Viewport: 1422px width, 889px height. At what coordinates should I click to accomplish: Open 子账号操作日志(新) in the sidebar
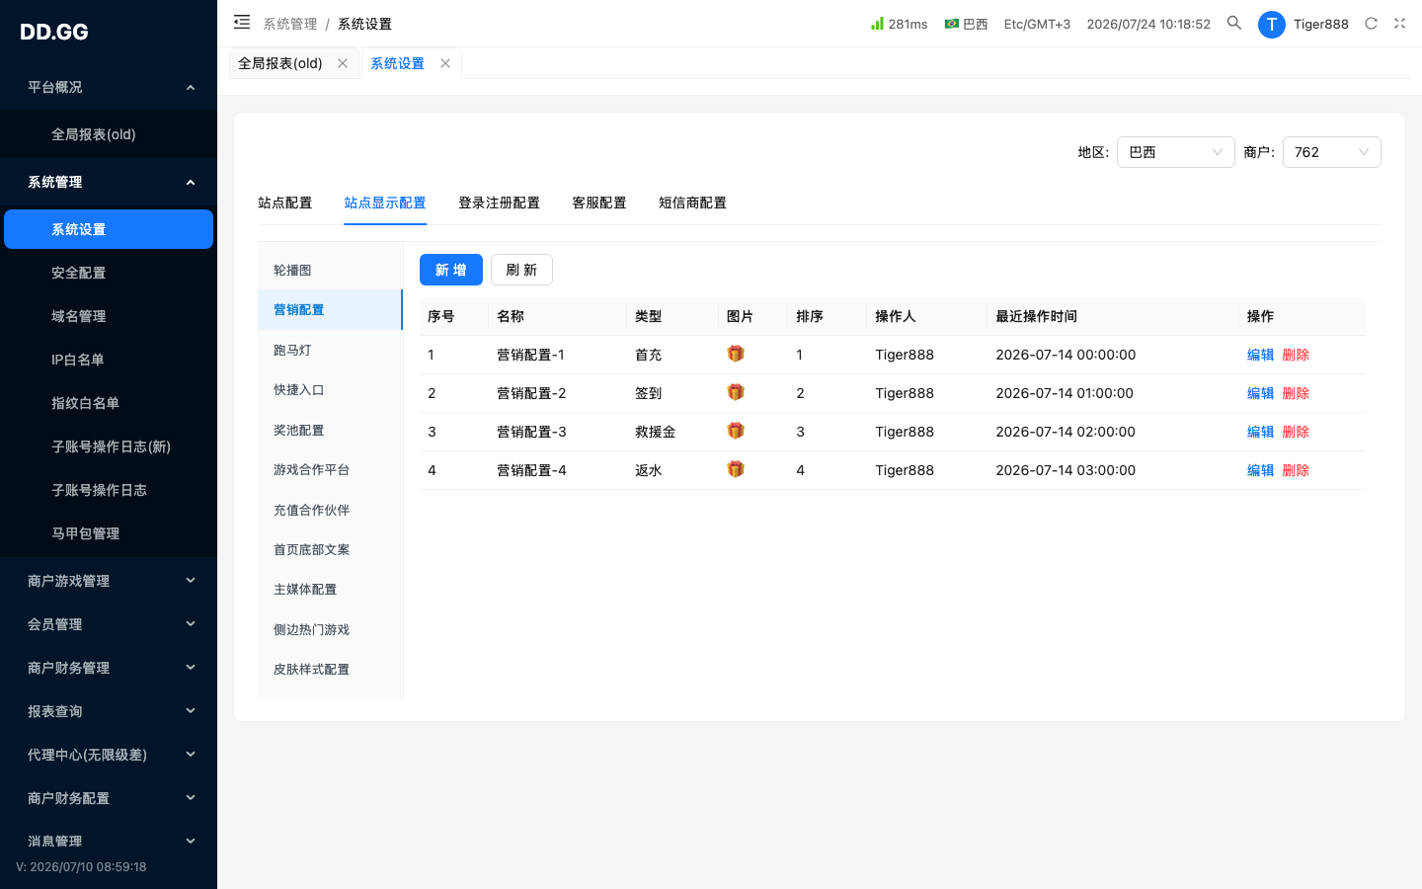click(109, 446)
